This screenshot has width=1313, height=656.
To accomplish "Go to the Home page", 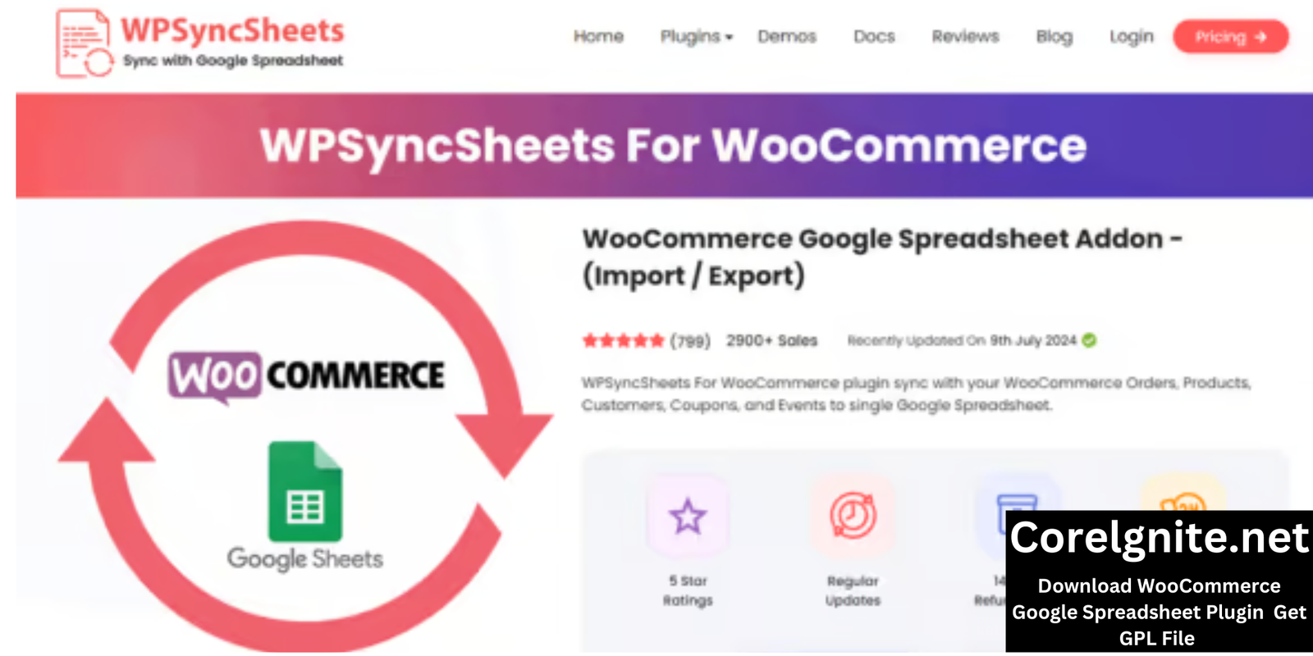I will click(x=598, y=37).
